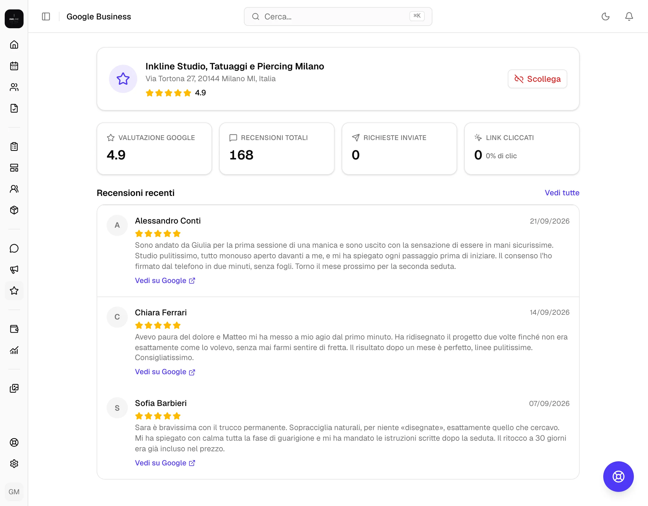
Task: Open the chat bubble icon in sidebar
Action: [14, 248]
